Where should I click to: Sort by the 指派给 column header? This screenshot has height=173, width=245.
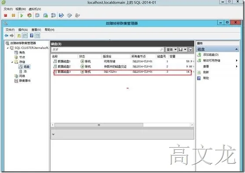point(107,56)
